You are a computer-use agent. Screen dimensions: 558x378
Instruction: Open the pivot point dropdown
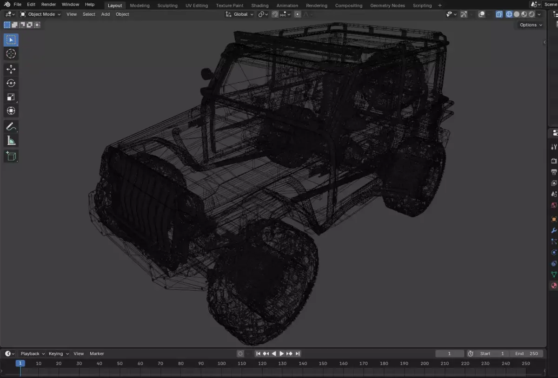coord(263,14)
